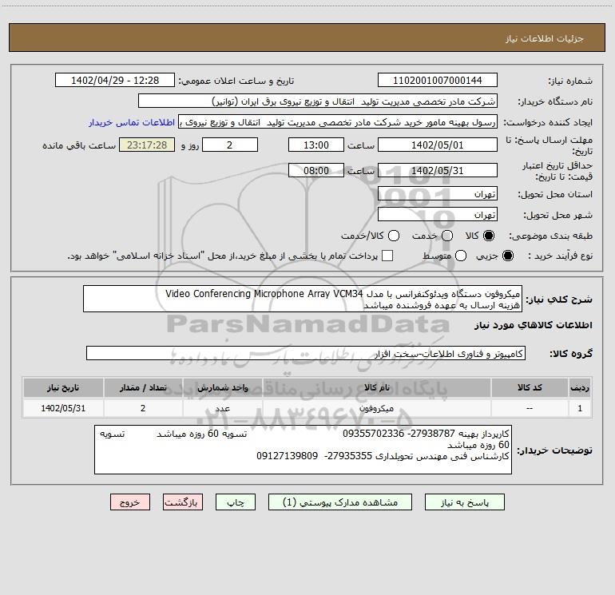Click the شرح کلی نیاز description box
The width and height of the screenshot is (615, 595).
coord(303,299)
